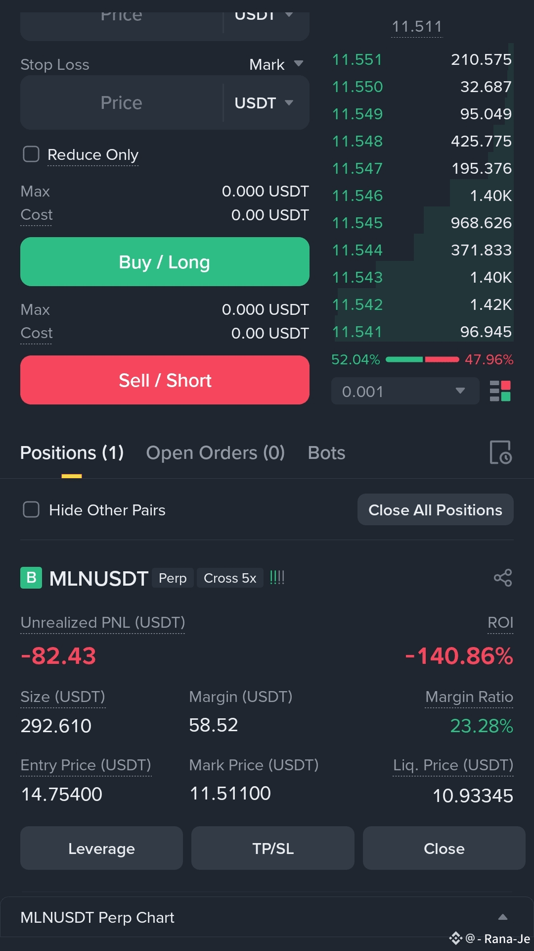The width and height of the screenshot is (534, 951).
Task: Open Stop Loss USDT unit dropdown
Action: pyautogui.click(x=264, y=103)
